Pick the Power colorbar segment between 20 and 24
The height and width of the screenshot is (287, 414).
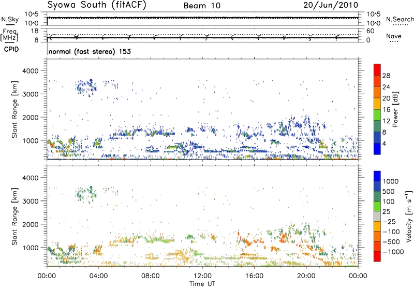click(x=377, y=92)
